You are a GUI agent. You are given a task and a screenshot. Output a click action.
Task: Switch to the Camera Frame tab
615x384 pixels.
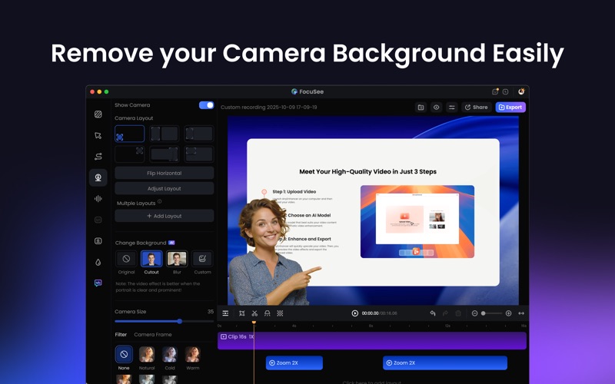click(153, 335)
